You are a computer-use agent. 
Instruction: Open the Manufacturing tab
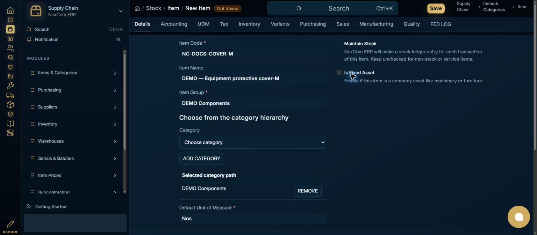tap(376, 24)
